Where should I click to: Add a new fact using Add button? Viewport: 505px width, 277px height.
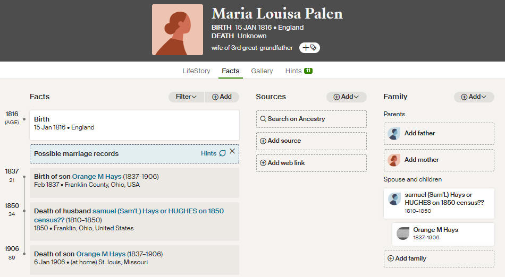pyautogui.click(x=222, y=97)
